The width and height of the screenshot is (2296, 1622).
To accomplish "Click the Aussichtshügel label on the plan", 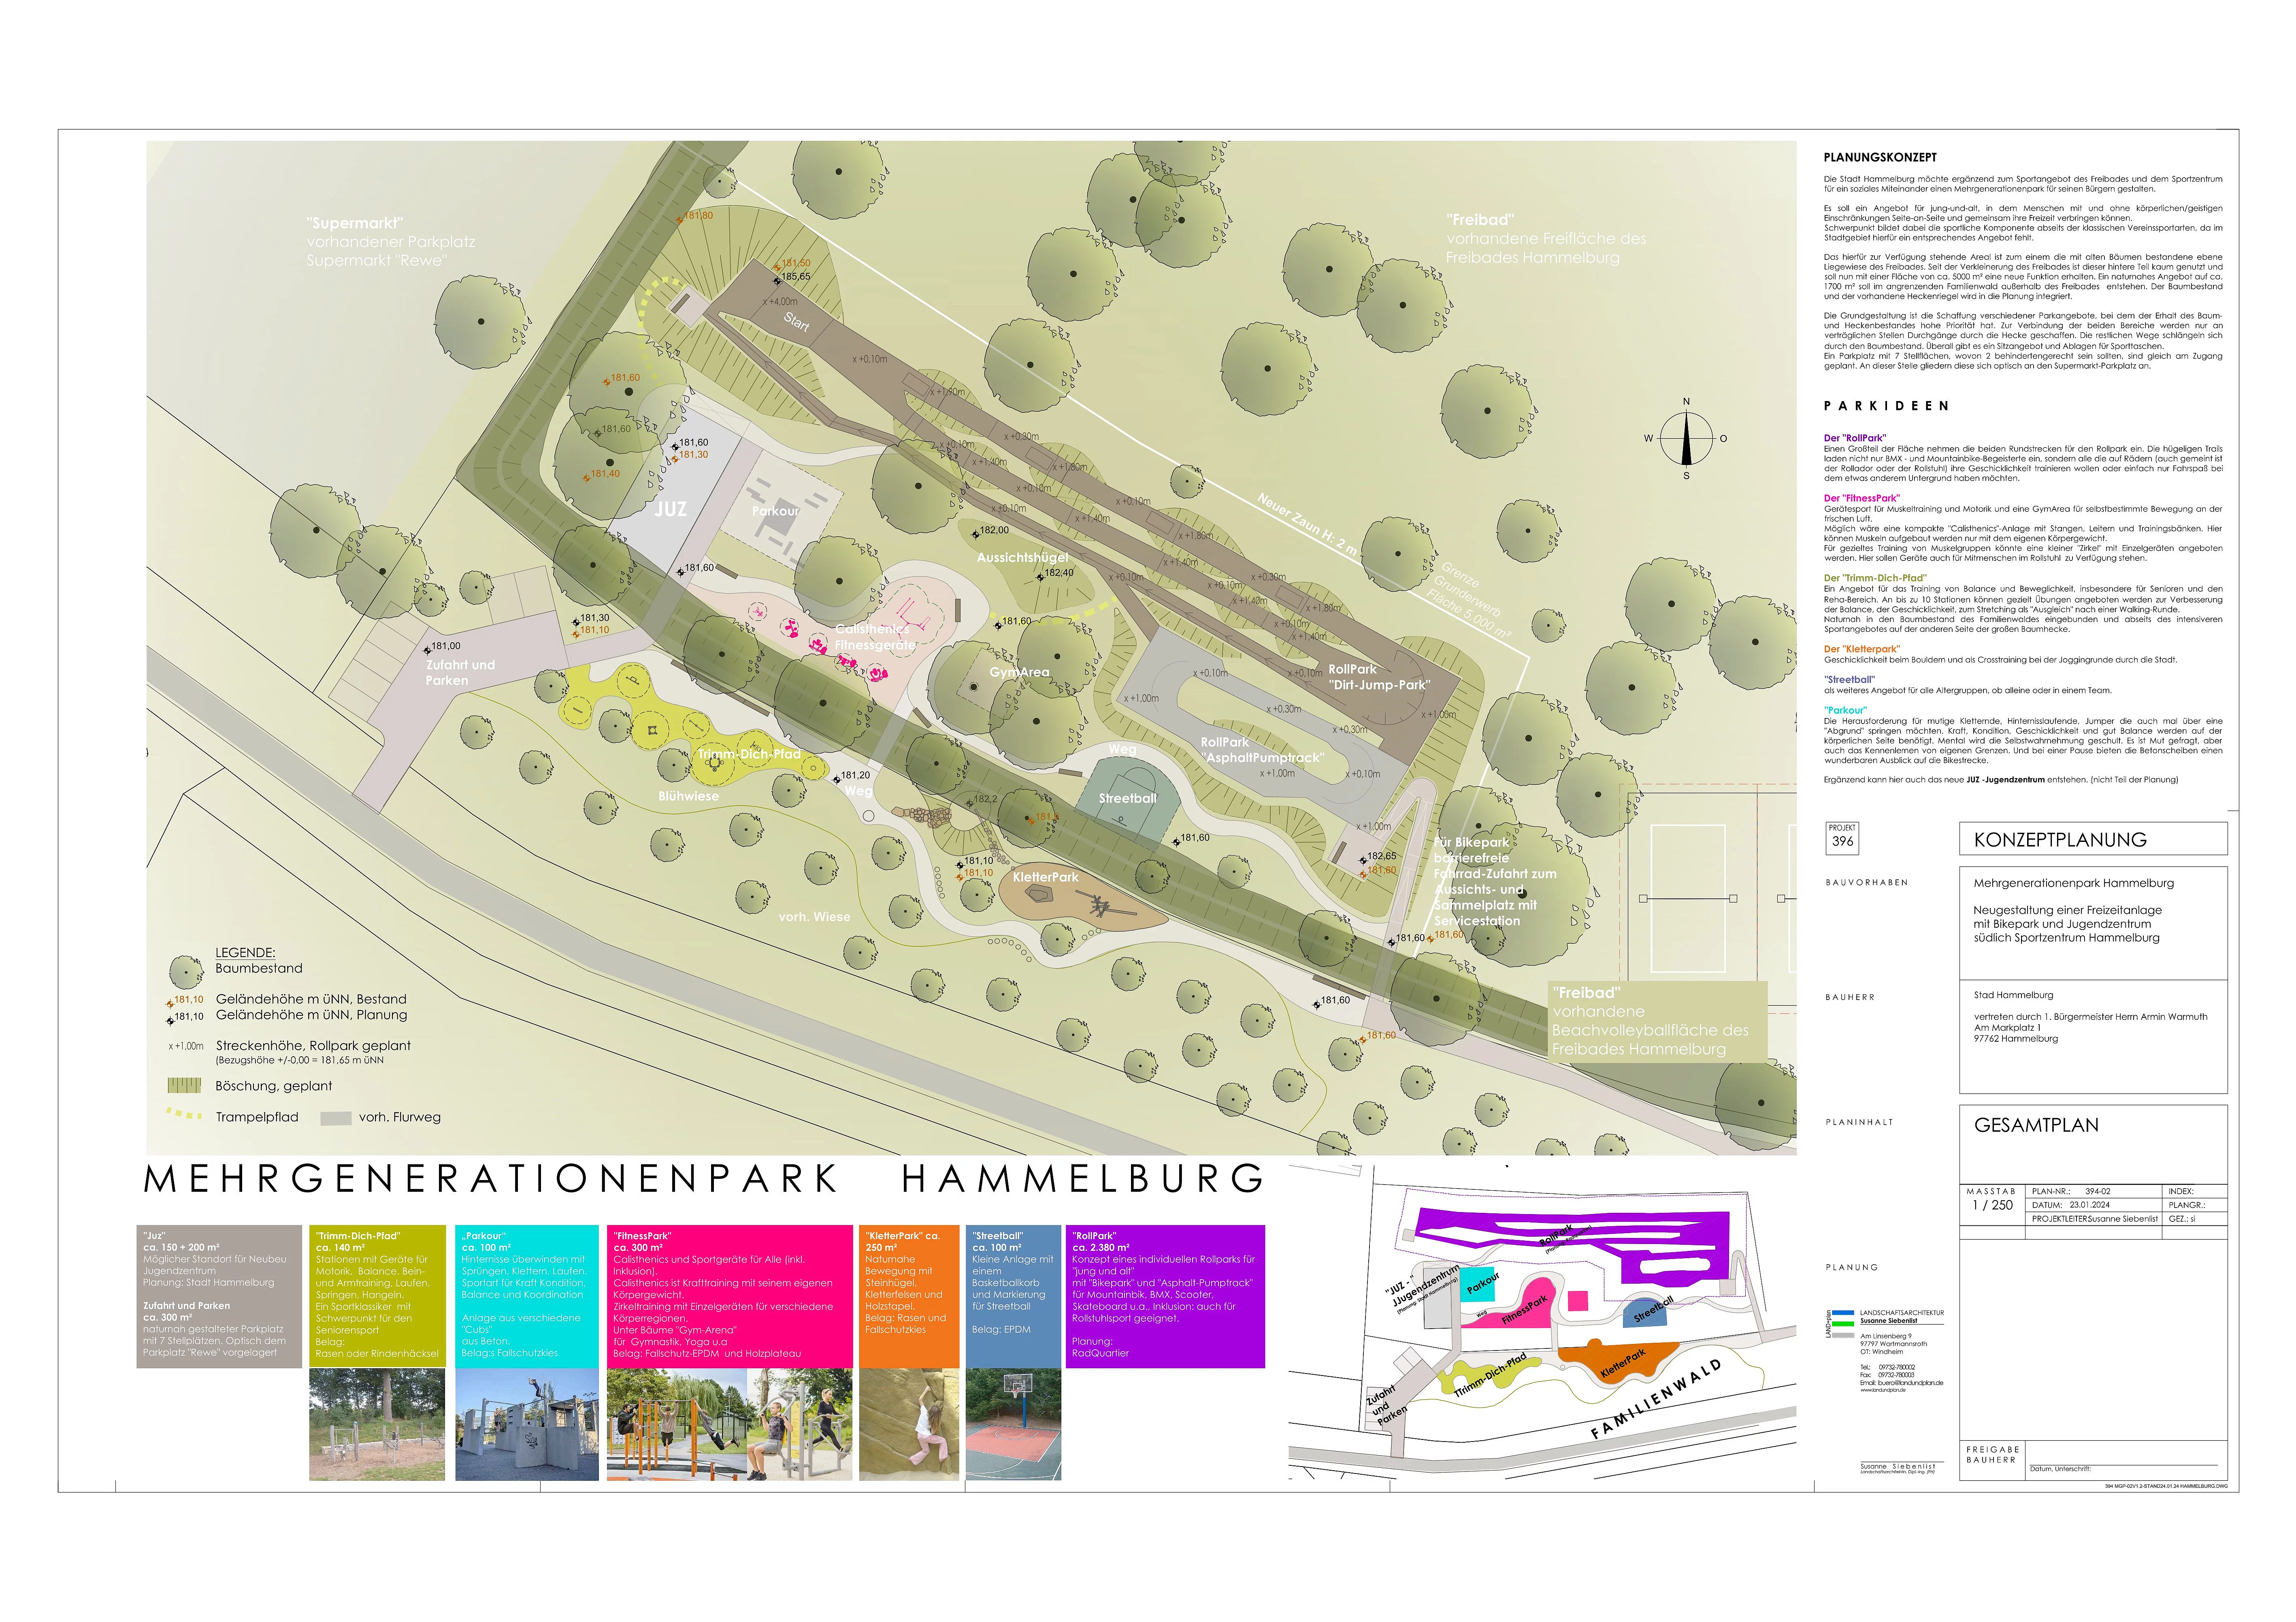I will [1022, 557].
